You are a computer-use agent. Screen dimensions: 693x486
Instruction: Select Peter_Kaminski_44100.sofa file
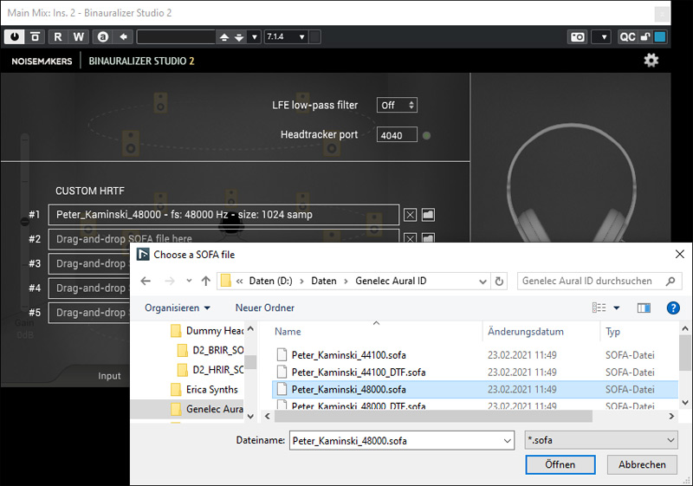tap(348, 354)
